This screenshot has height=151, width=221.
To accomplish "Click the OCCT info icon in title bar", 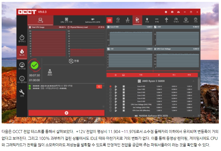I will pyautogui.click(x=166, y=12).
